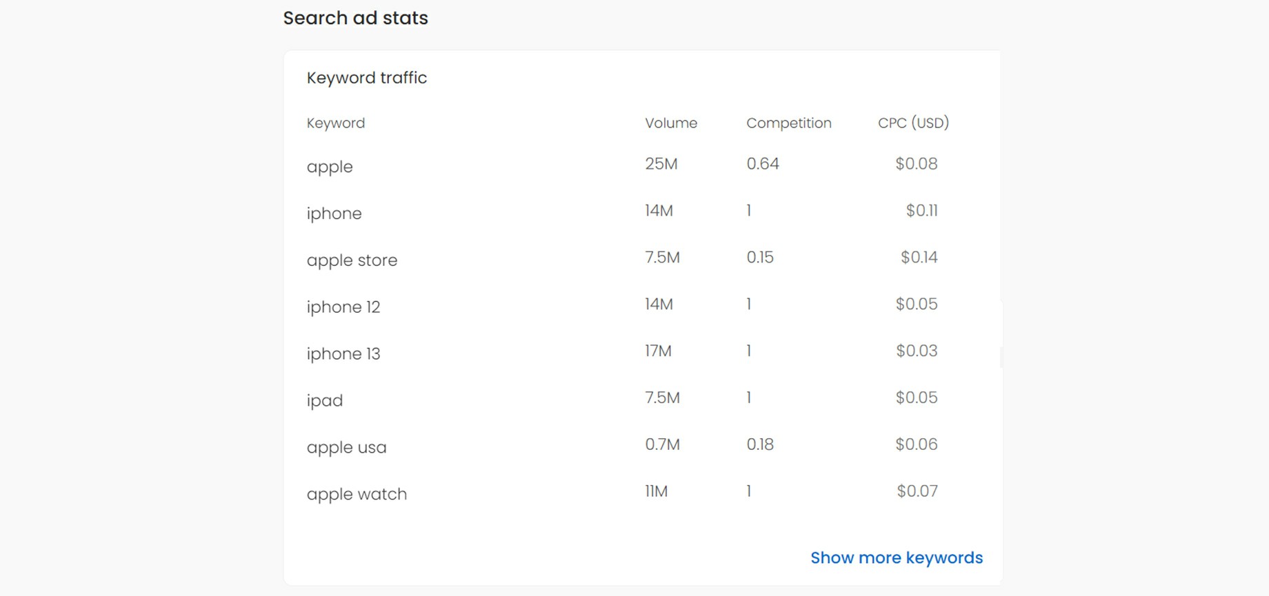Click the Volume column header

(671, 123)
